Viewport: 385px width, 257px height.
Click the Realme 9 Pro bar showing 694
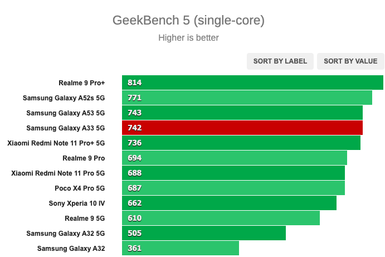pos(235,158)
